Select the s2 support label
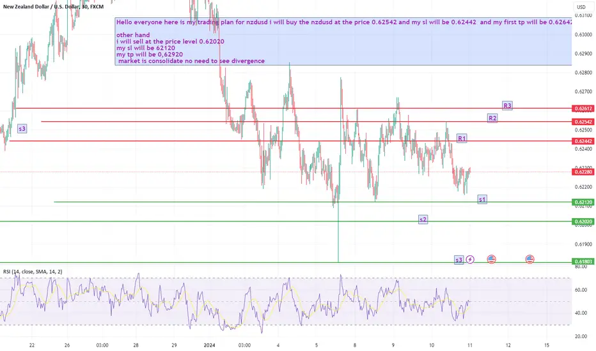Screen dimensions: 596x351 (423, 220)
